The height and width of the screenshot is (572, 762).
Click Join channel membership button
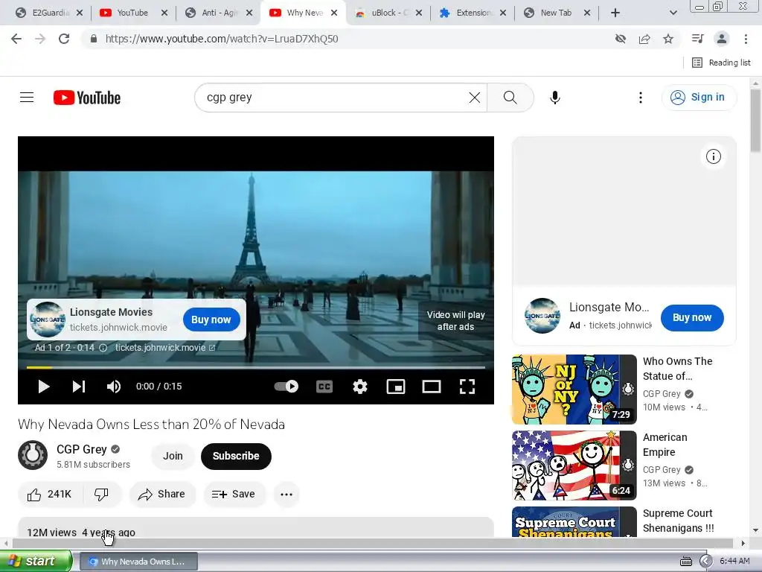(x=173, y=457)
